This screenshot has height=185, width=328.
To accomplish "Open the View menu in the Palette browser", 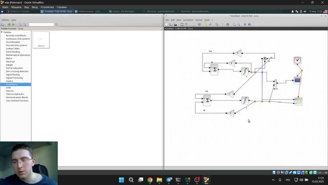I will pos(14,20).
